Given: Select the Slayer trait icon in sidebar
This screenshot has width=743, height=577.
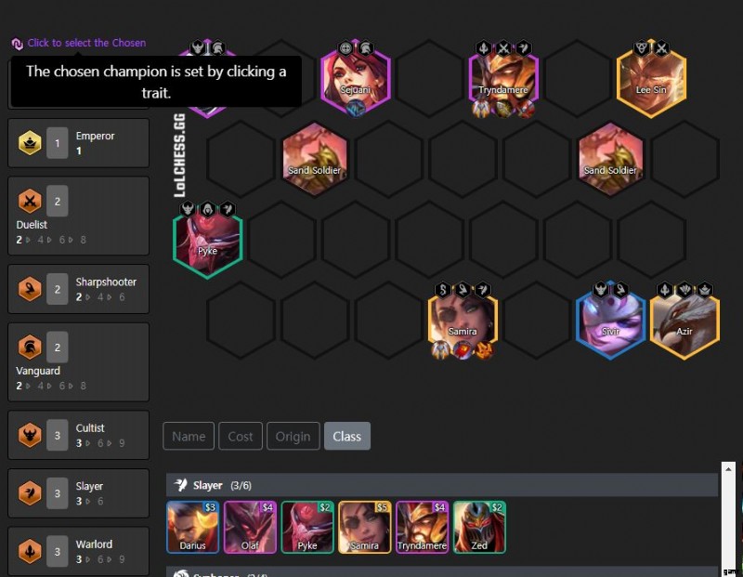Looking at the screenshot, I should pyautogui.click(x=30, y=493).
